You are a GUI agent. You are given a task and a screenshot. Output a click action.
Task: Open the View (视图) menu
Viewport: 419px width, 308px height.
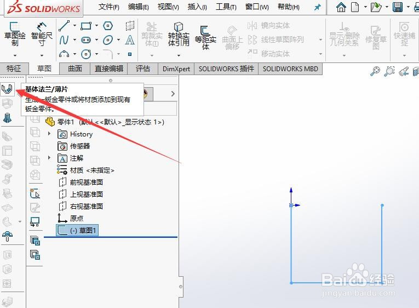click(x=168, y=7)
